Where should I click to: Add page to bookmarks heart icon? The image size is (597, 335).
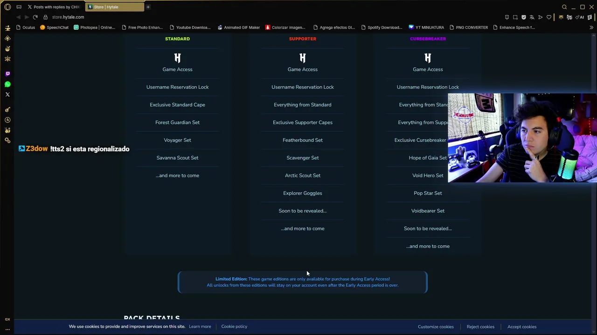tap(549, 17)
